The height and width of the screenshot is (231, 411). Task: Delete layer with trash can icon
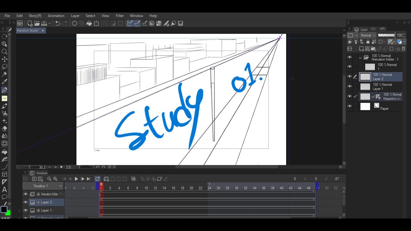(x=404, y=49)
